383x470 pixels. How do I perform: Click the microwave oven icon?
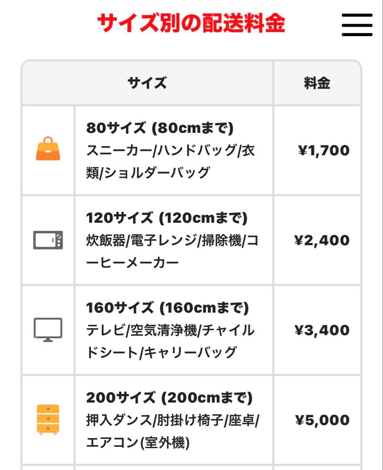coord(48,240)
